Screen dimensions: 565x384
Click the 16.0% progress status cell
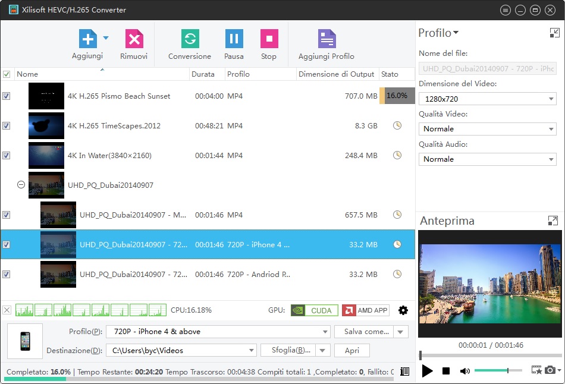[x=397, y=96]
